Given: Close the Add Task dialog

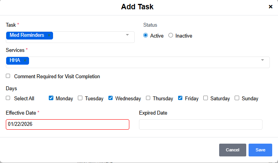Looking at the screenshot, I should click(271, 7).
